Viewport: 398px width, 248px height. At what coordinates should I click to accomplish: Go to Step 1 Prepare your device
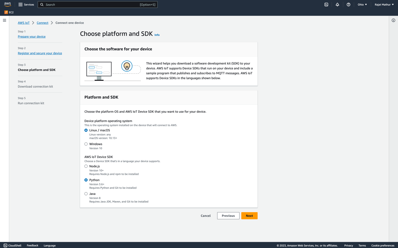click(x=31, y=36)
